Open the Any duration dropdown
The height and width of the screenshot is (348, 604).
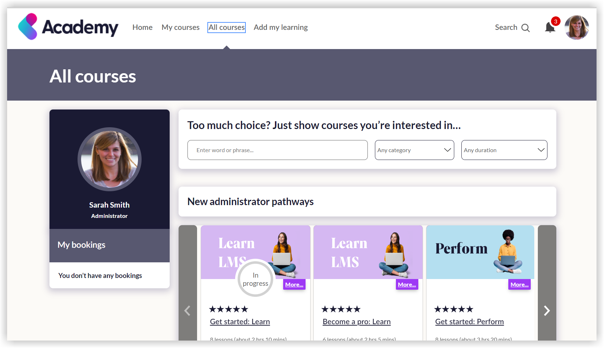[x=504, y=150]
